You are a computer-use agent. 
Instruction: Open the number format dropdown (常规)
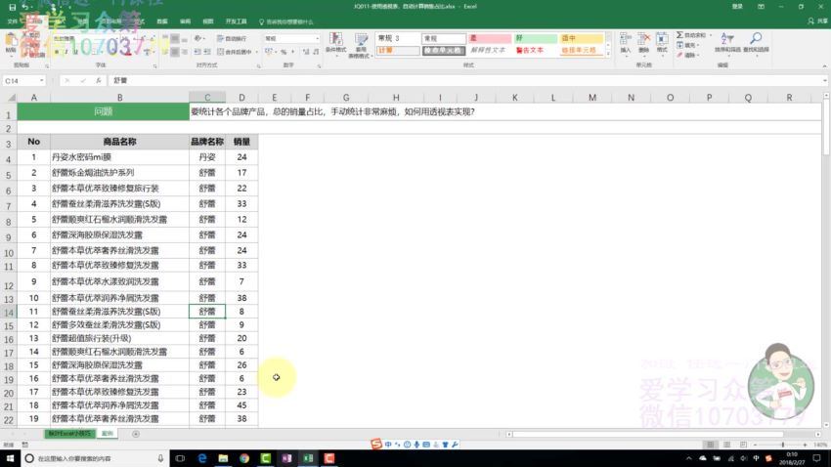[317, 38]
